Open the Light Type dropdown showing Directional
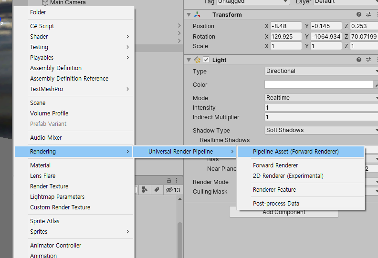This screenshot has width=378, height=258. (x=321, y=71)
